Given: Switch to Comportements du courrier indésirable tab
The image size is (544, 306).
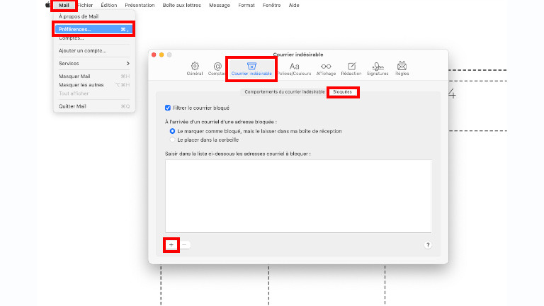Looking at the screenshot, I should coord(285,92).
